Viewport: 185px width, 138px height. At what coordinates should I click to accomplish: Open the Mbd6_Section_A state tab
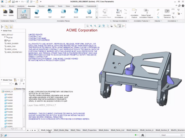[x=147, y=130]
